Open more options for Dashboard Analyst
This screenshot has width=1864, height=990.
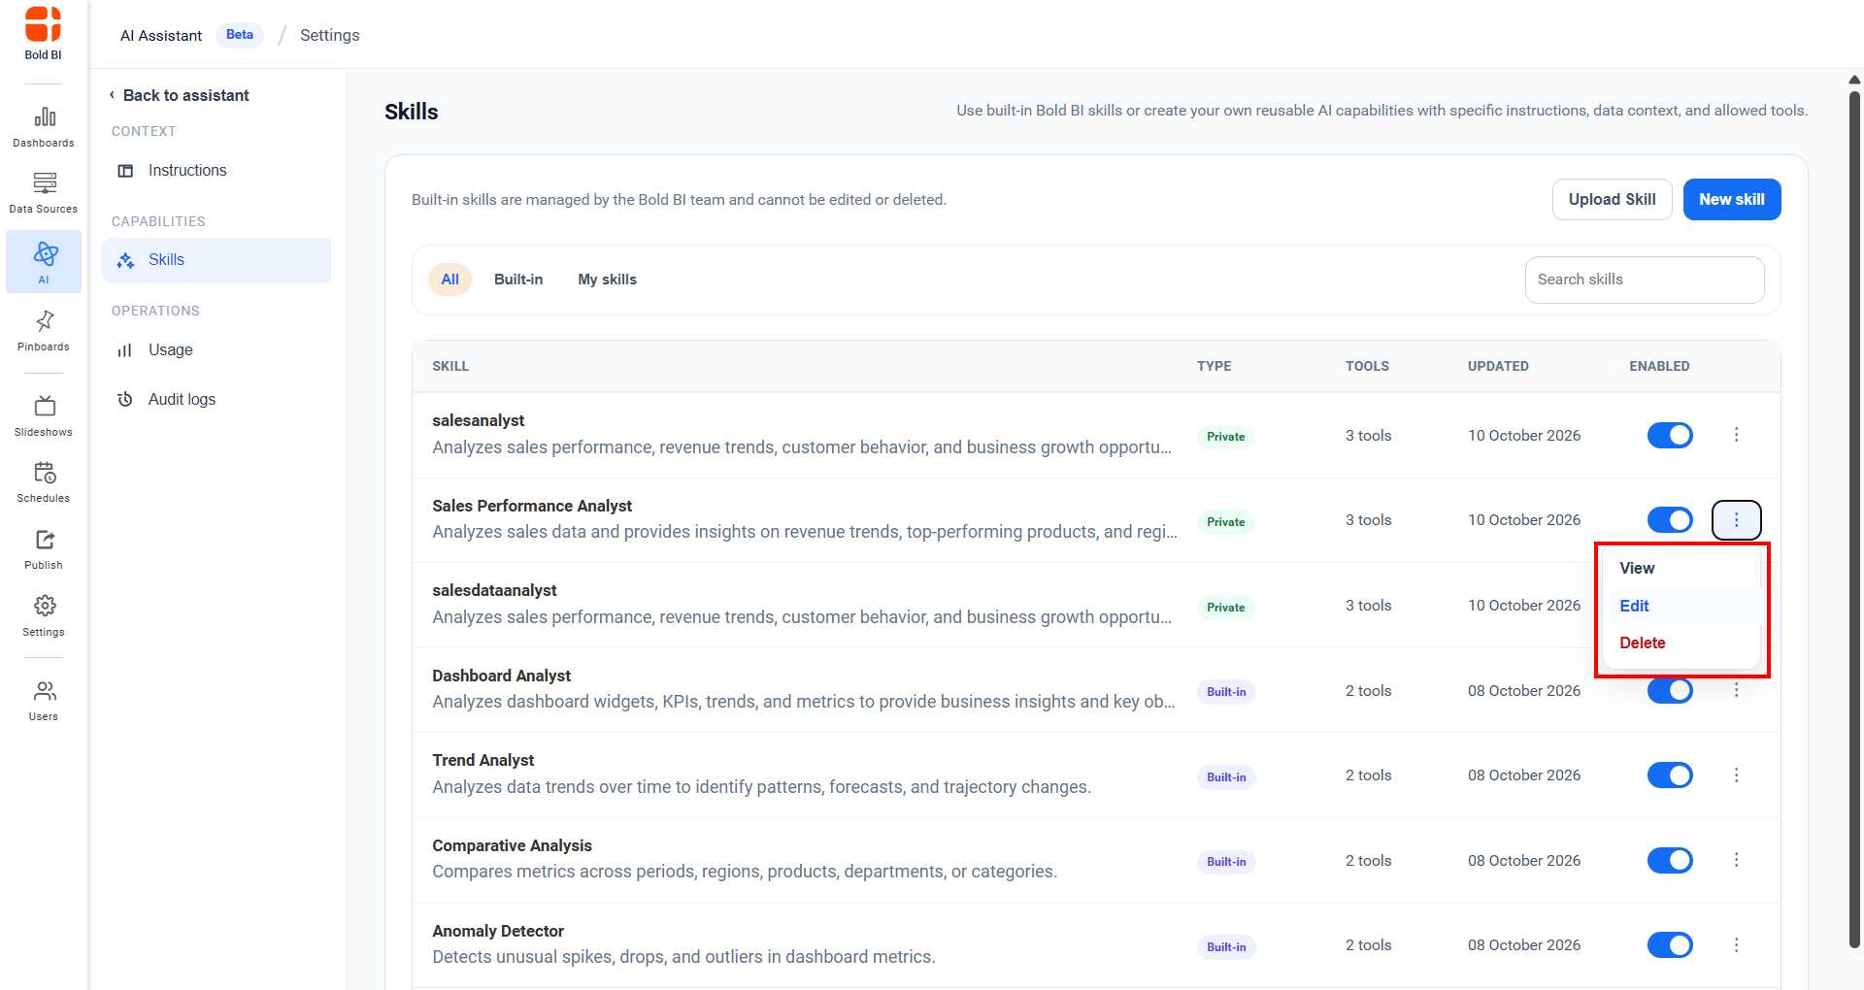tap(1736, 690)
